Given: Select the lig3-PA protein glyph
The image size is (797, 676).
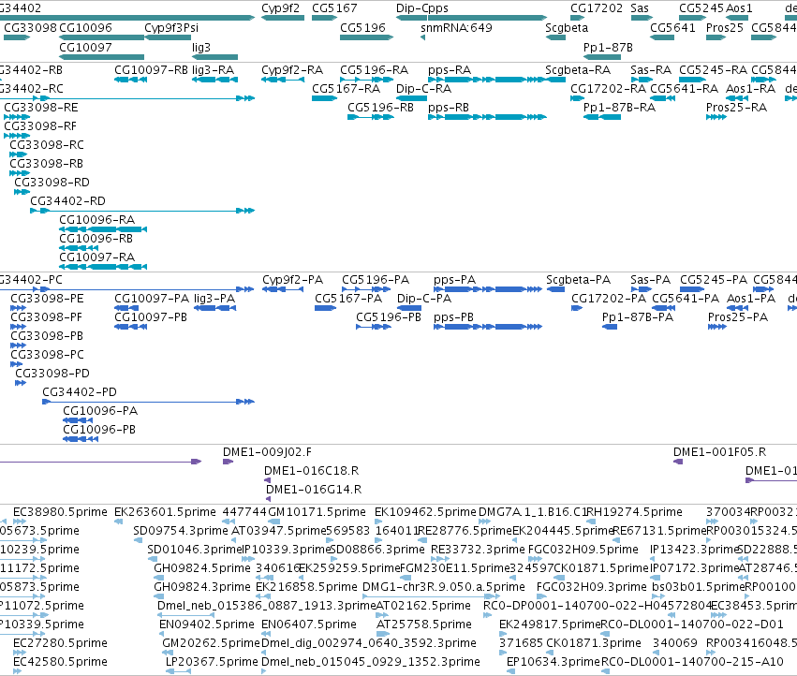Looking at the screenshot, I should [x=215, y=309].
